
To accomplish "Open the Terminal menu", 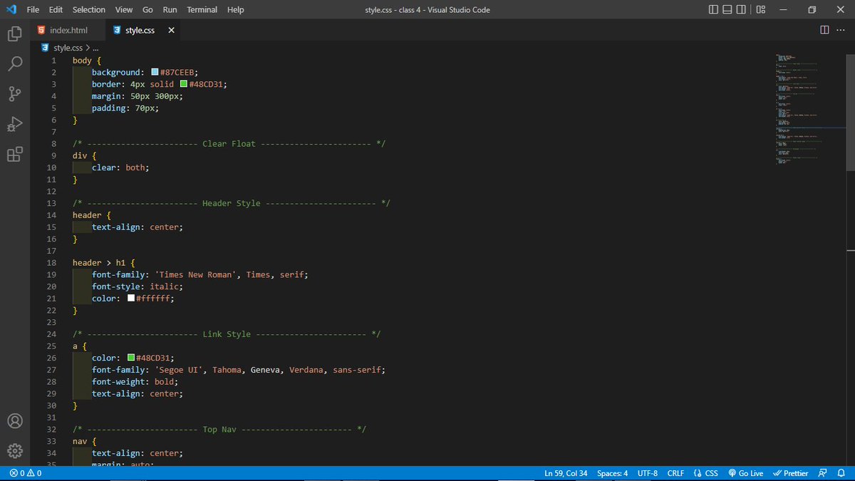I will [x=202, y=10].
